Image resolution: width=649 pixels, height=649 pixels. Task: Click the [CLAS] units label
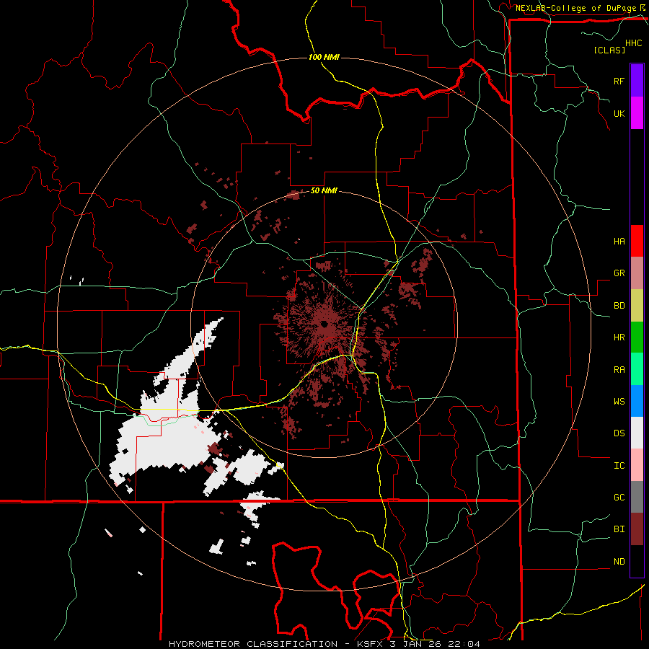[609, 50]
